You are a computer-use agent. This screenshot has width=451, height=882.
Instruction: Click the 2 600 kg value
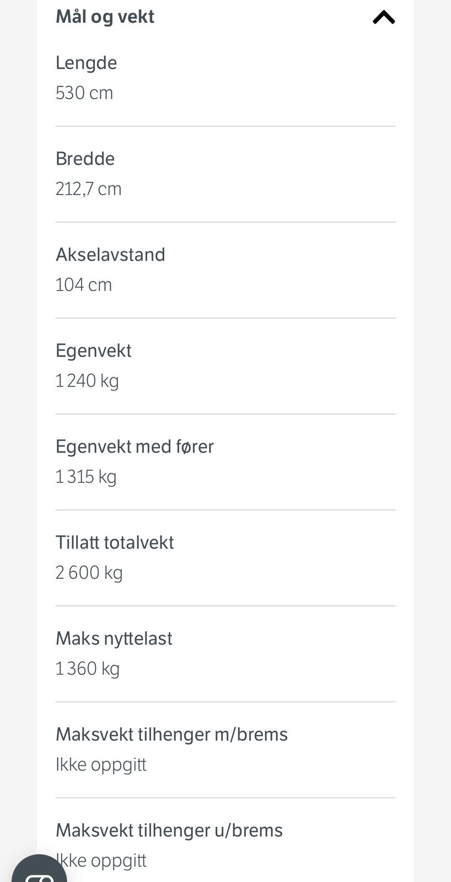(x=89, y=572)
